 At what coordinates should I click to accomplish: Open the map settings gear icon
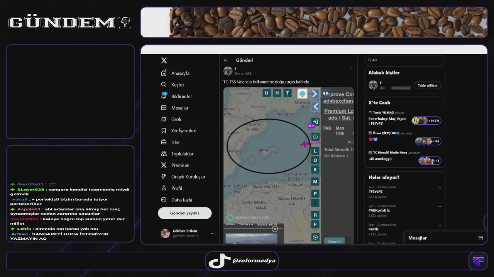point(315,137)
